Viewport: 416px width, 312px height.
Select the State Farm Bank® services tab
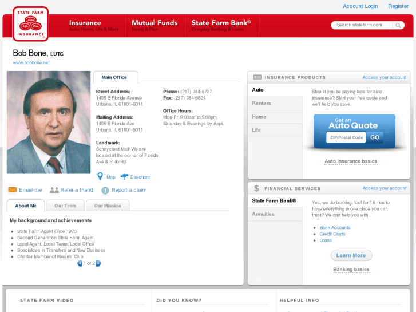[x=275, y=200]
